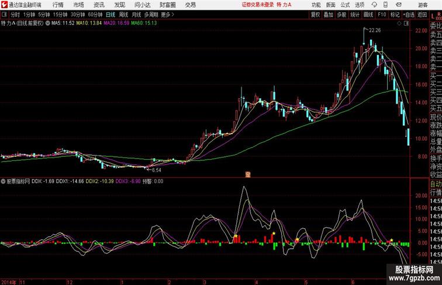The image size is (442, 285).
Task: Open the 财富圈 menu
Action: point(168,5)
